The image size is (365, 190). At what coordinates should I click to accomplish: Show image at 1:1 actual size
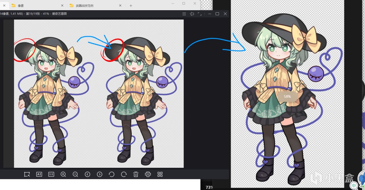(51, 174)
